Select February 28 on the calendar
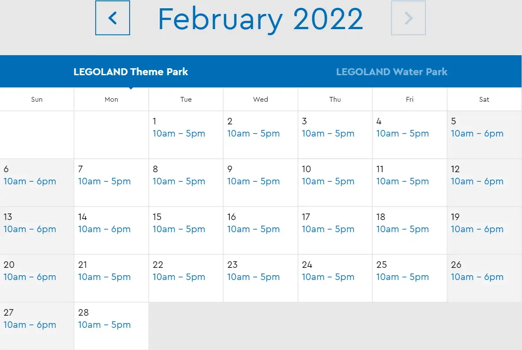522x350 pixels. tap(111, 326)
